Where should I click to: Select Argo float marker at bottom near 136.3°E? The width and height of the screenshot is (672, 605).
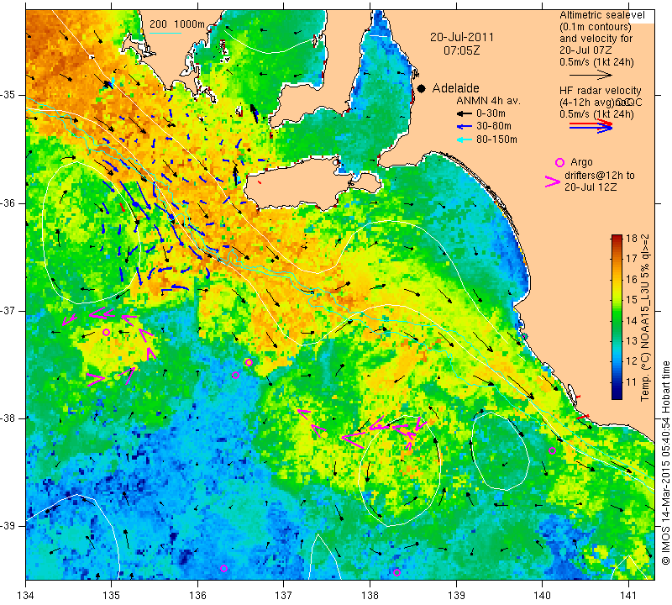(223, 569)
